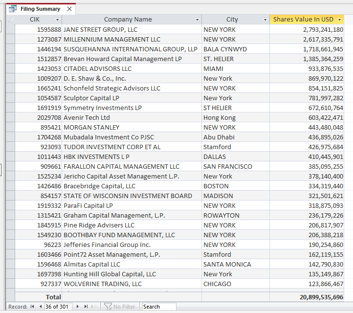This screenshot has width=353, height=313.
Task: Click cell Schonfeld Strategic Advisors LLC
Action: tap(132, 88)
